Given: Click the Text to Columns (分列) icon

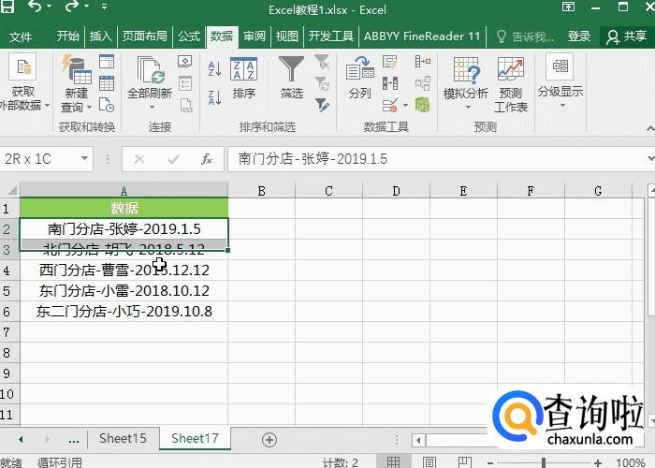Looking at the screenshot, I should pos(359,76).
